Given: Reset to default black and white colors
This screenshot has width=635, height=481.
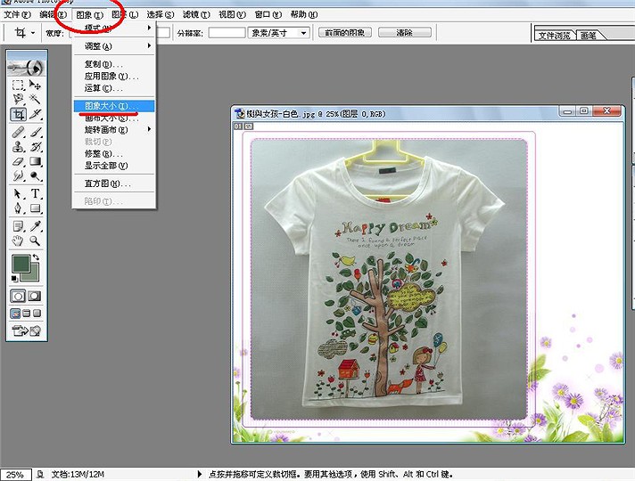Looking at the screenshot, I should (x=14, y=278).
